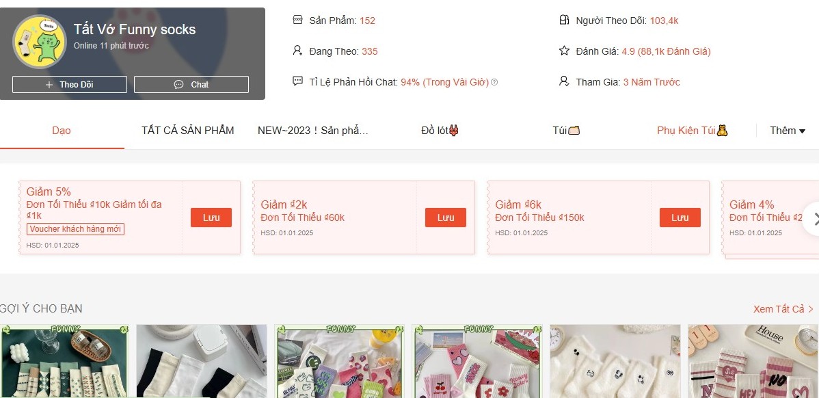Screen dimensions: 819x398
Task: Click the chat bubble icon beside Tỉ Lệ Phản Hồi
Action: (297, 81)
